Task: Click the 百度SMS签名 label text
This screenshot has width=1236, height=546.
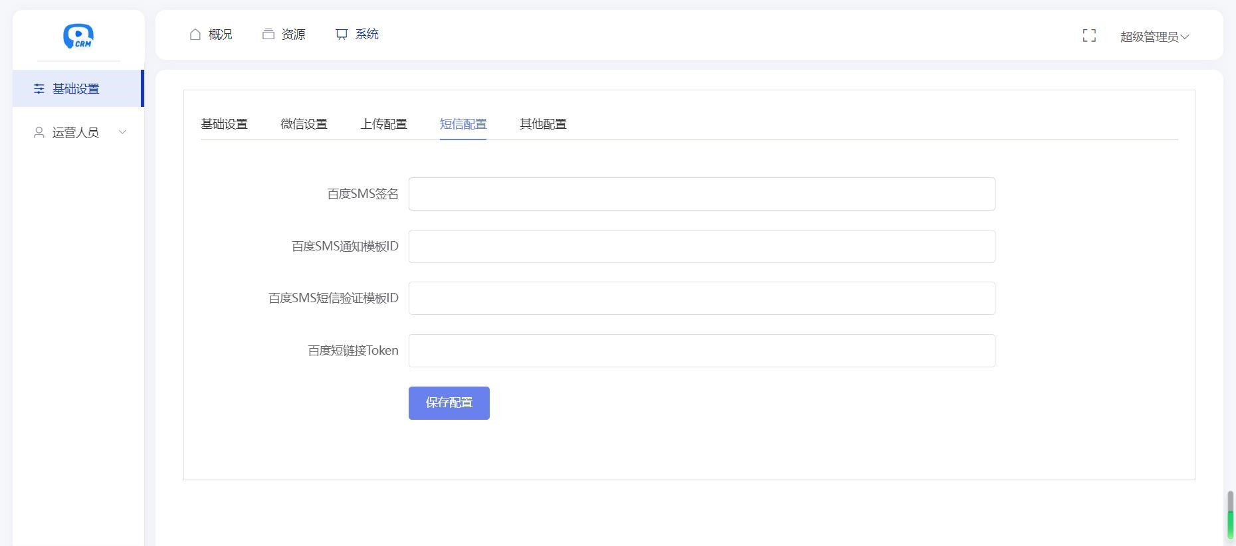Action: point(363,194)
